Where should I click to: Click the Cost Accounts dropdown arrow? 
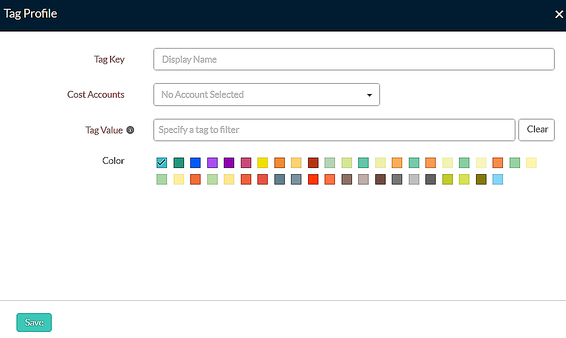pyautogui.click(x=370, y=95)
